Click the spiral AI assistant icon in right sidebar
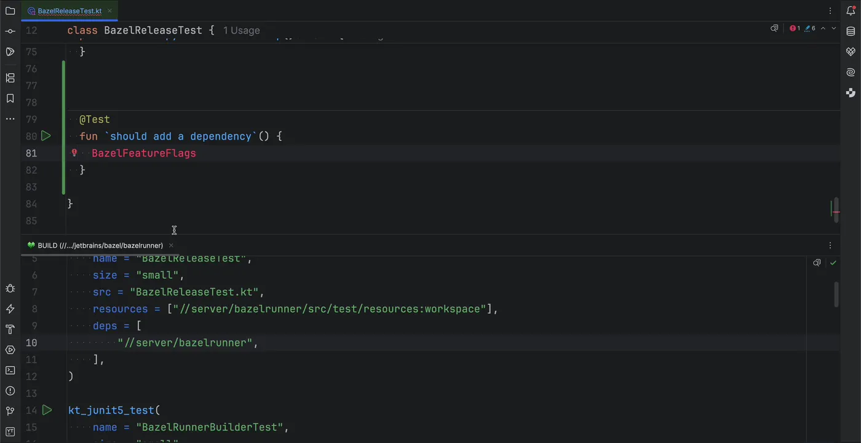This screenshot has height=443, width=861. click(851, 73)
